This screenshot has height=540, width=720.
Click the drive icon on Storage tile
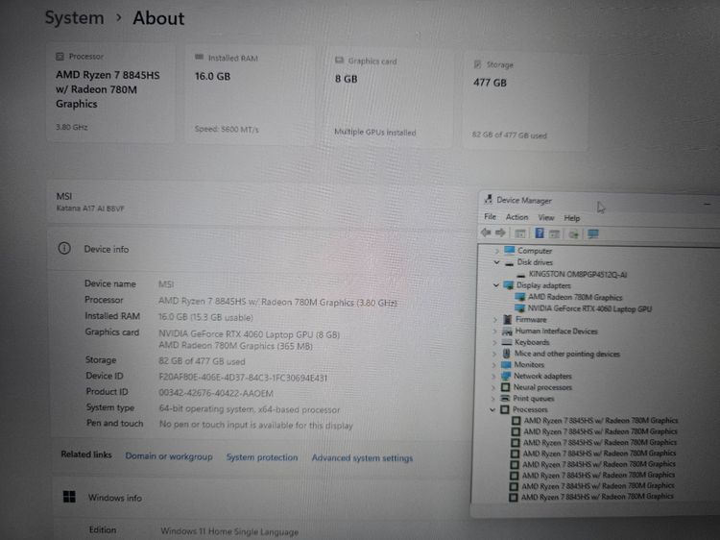(477, 63)
